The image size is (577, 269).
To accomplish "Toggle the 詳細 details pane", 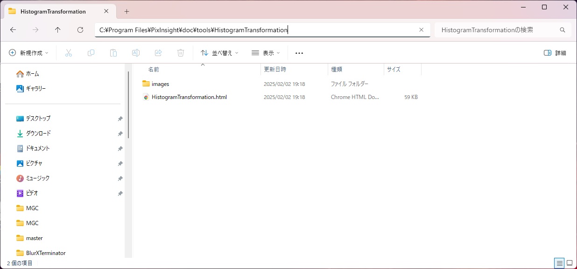I will coord(555,53).
